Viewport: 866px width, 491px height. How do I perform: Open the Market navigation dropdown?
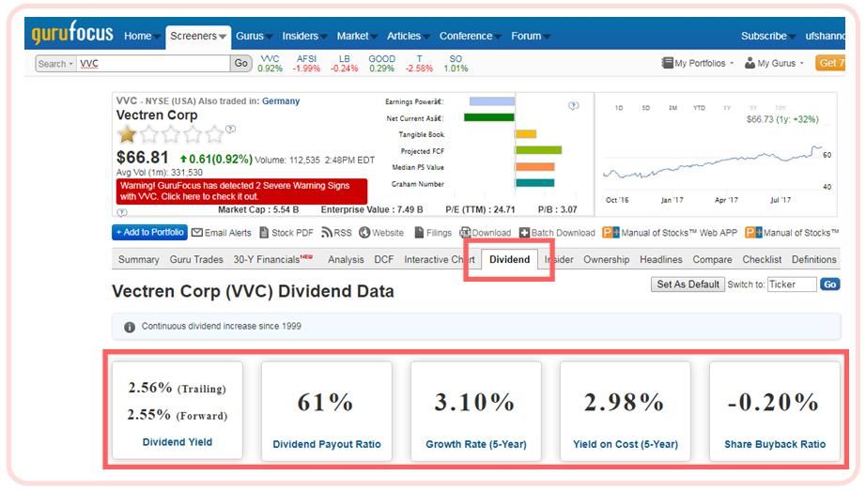tap(357, 36)
